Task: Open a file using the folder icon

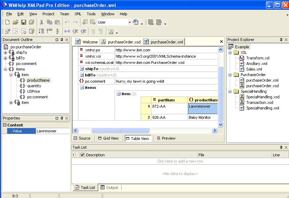Action: (15, 22)
